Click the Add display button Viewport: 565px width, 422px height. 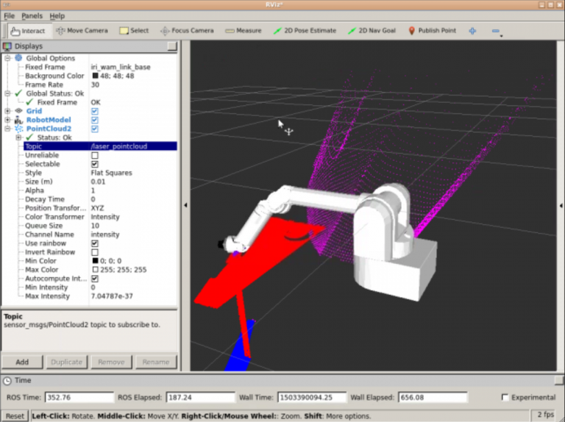coord(22,362)
